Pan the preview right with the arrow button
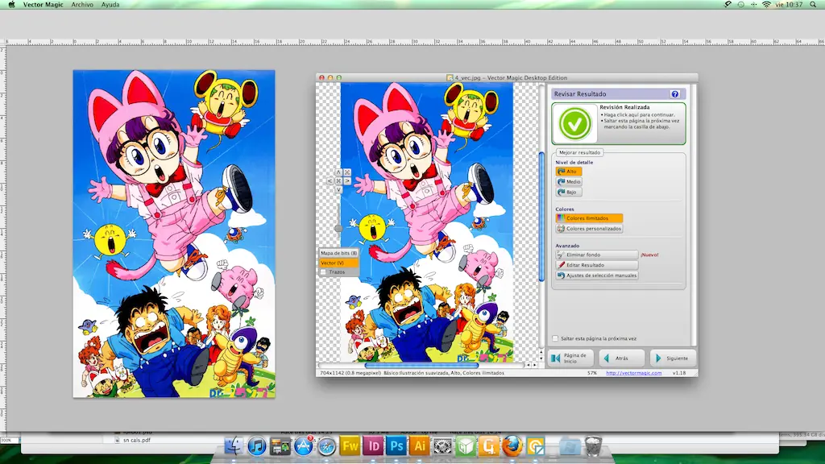Image resolution: width=825 pixels, height=464 pixels. pyautogui.click(x=347, y=181)
